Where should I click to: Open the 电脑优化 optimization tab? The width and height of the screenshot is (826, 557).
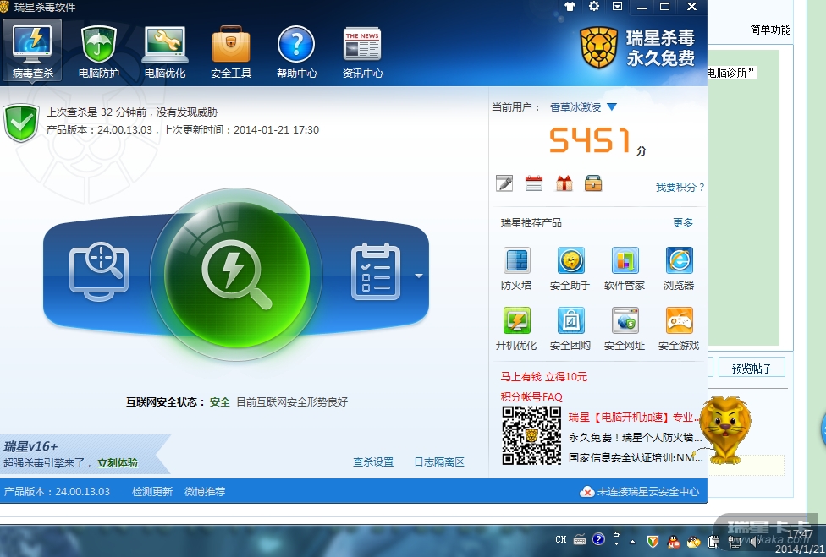[165, 51]
